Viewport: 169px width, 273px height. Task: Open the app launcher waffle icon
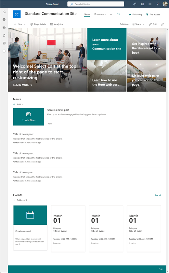[4, 4]
